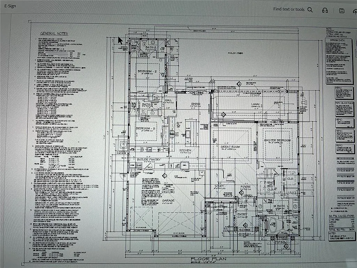
Task: Click the Find text or tools field
Action: click(289, 9)
